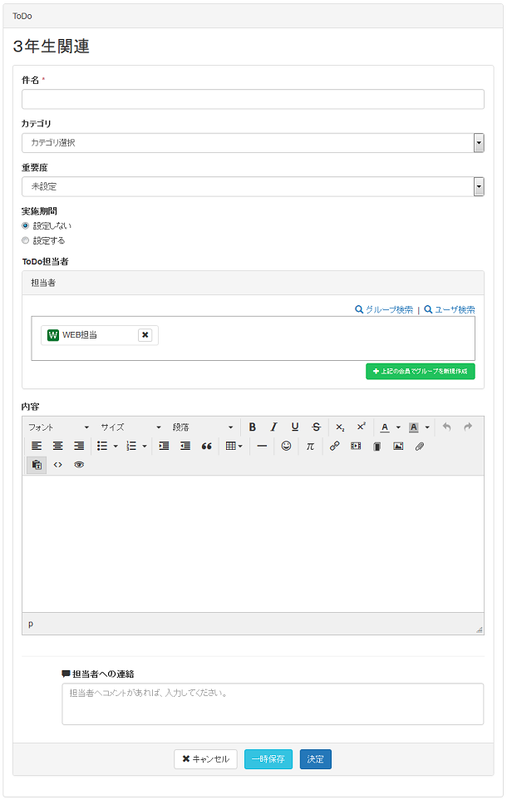The width and height of the screenshot is (507, 800).
Task: Apply italic formatting in the editor
Action: point(273,427)
